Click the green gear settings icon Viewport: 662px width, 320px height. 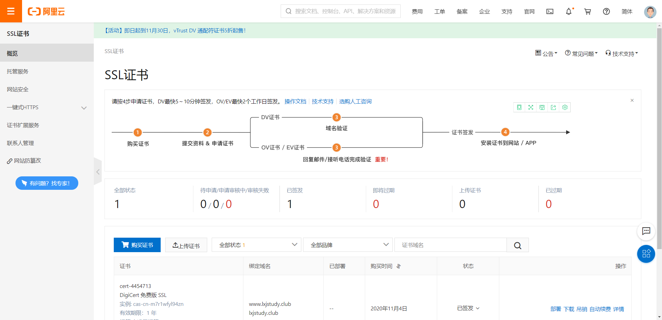click(565, 107)
